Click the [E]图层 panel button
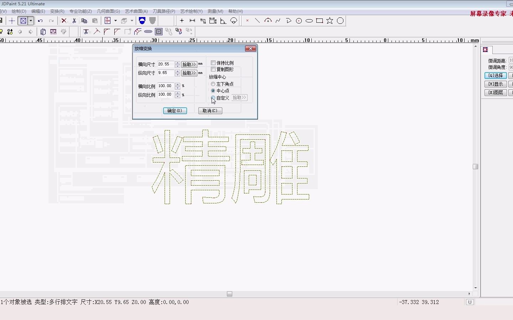The image size is (513, 320). 496,92
